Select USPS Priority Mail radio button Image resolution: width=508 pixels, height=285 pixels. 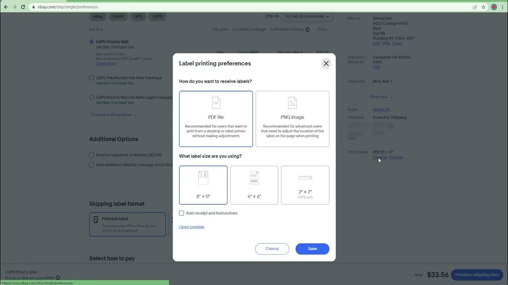[x=92, y=42]
